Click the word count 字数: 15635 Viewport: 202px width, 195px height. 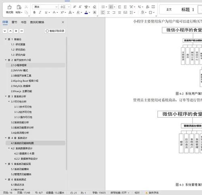[99, 193]
